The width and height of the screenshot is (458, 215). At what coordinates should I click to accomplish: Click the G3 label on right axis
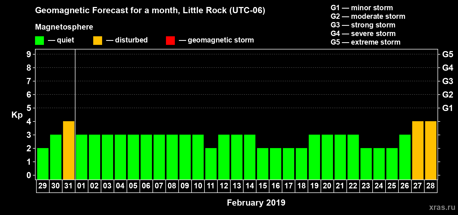point(448,81)
